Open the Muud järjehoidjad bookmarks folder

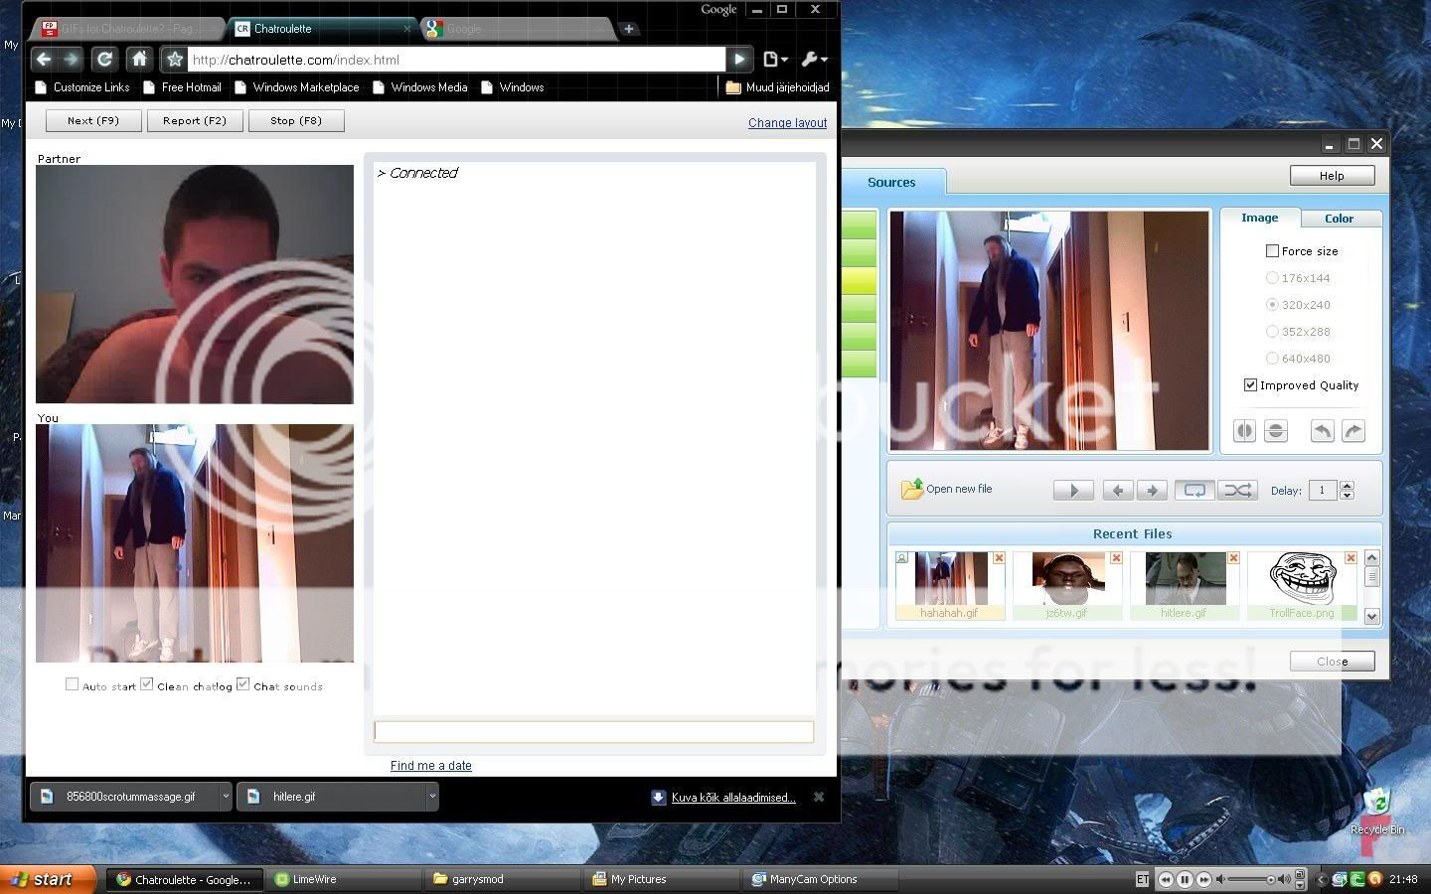(x=777, y=87)
